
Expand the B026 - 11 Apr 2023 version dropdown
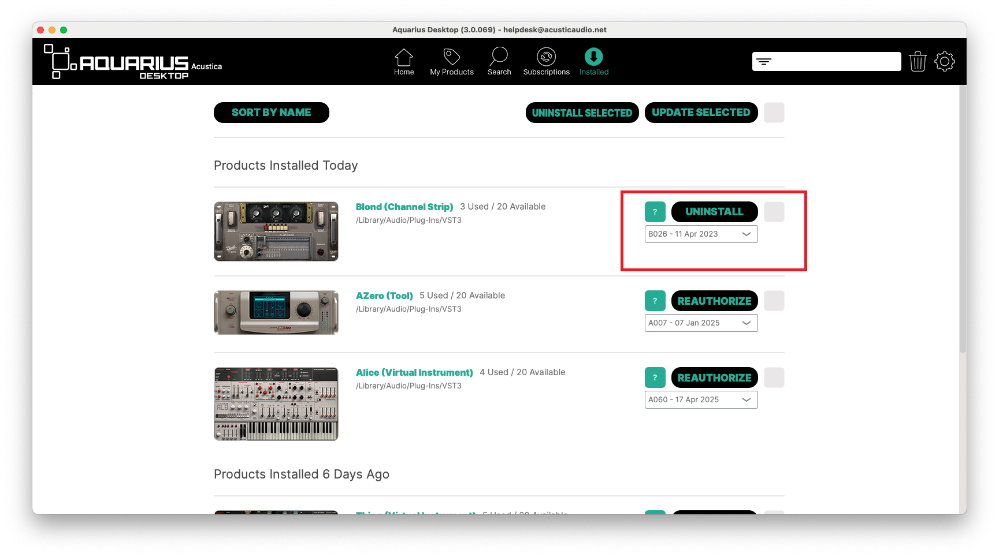(x=701, y=234)
